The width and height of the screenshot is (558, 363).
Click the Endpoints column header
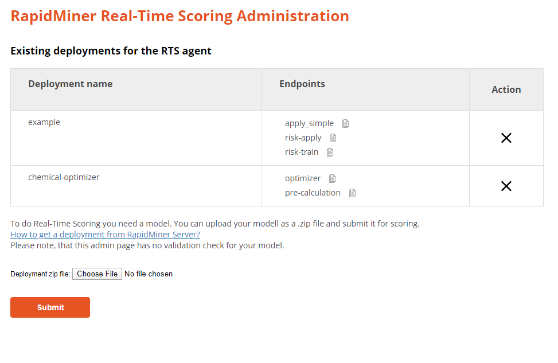pyautogui.click(x=302, y=84)
